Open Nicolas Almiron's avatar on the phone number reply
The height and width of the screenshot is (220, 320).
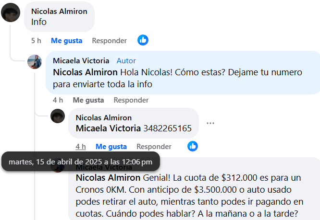pos(58,116)
